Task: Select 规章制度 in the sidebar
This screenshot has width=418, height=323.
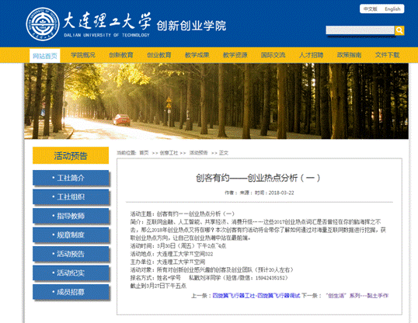Action: (x=71, y=234)
